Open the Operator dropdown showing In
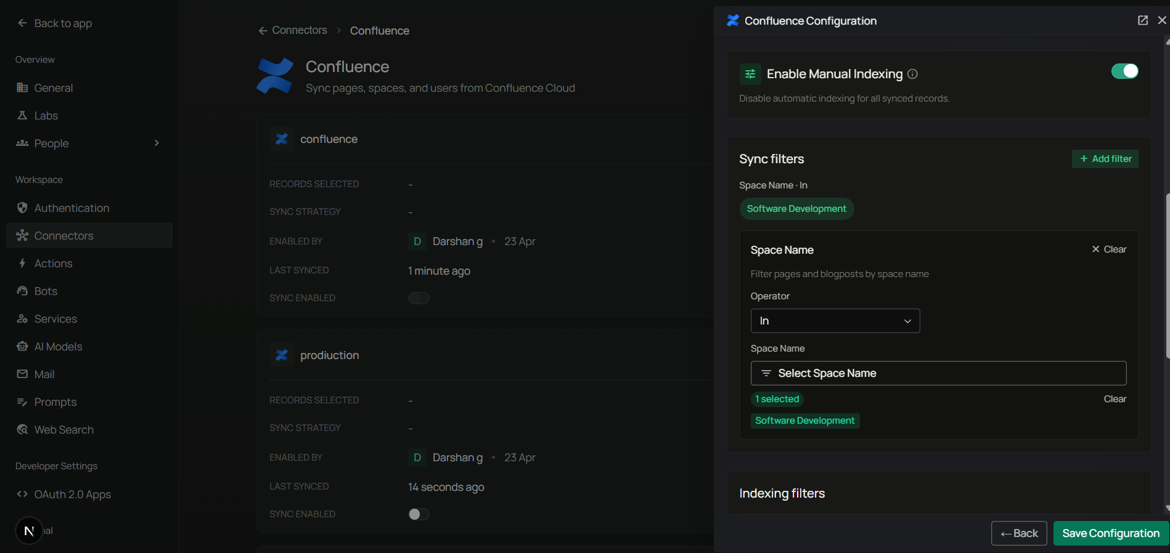This screenshot has width=1170, height=553. click(835, 321)
